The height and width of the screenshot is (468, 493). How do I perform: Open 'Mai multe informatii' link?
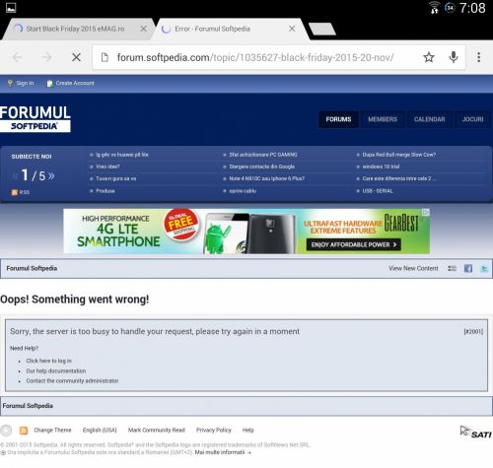pyautogui.click(x=223, y=452)
